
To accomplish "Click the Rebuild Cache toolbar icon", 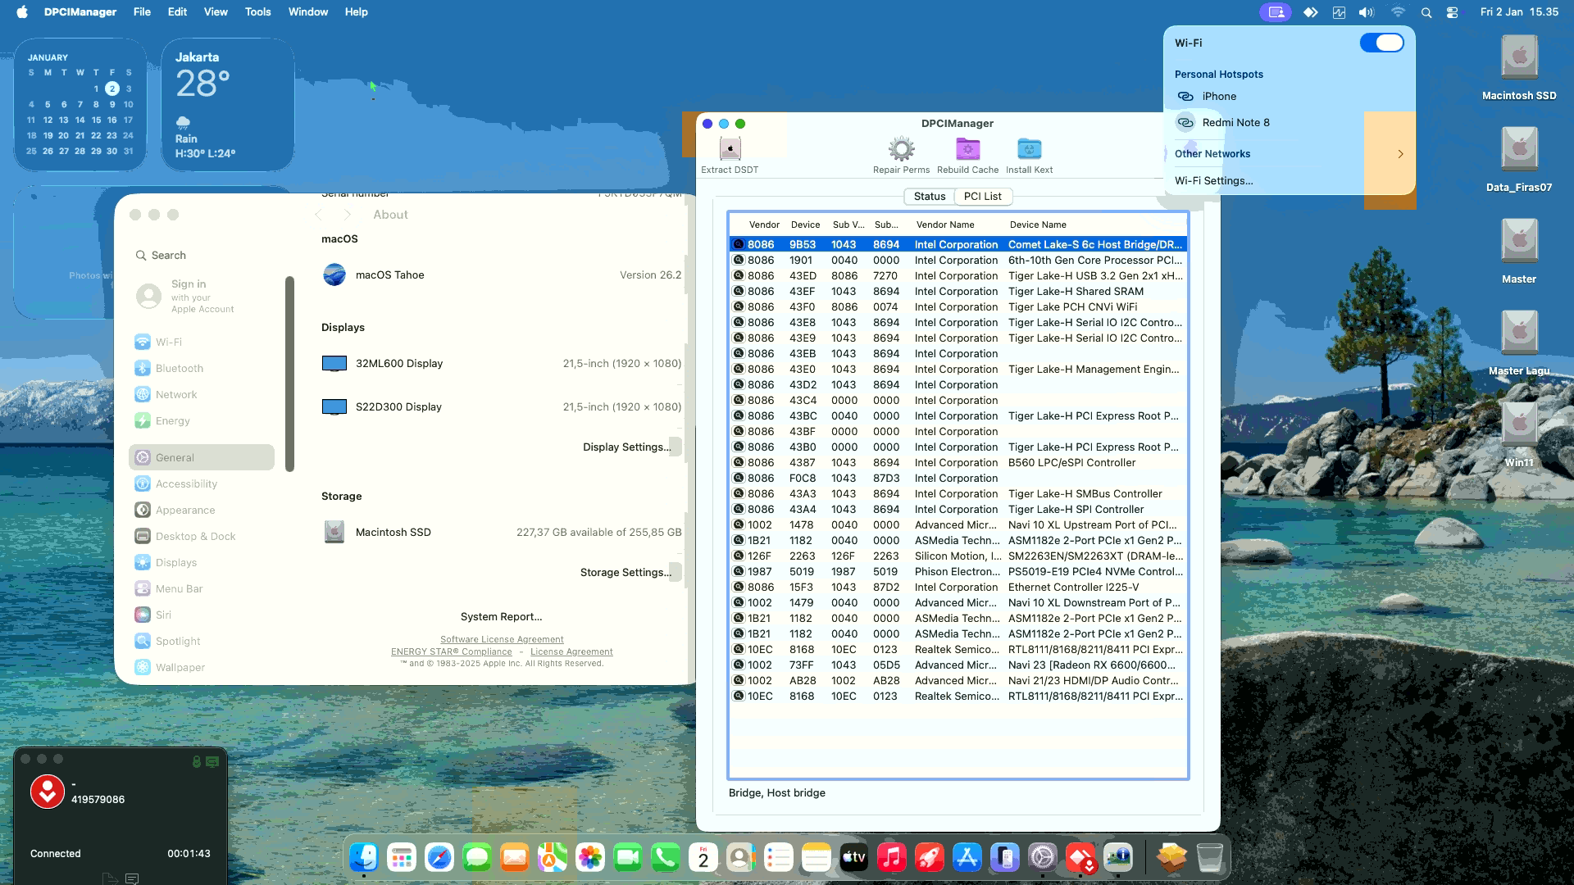I will point(967,149).
